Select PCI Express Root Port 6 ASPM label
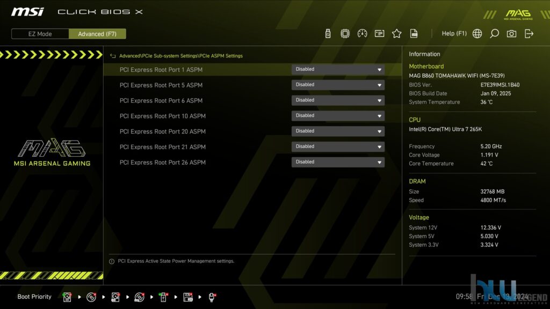Viewport: 550px width, 309px height. pos(161,100)
